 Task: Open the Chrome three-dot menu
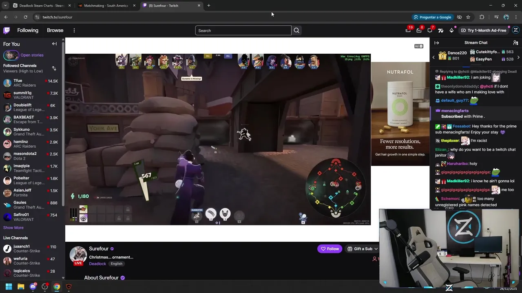pyautogui.click(x=516, y=17)
